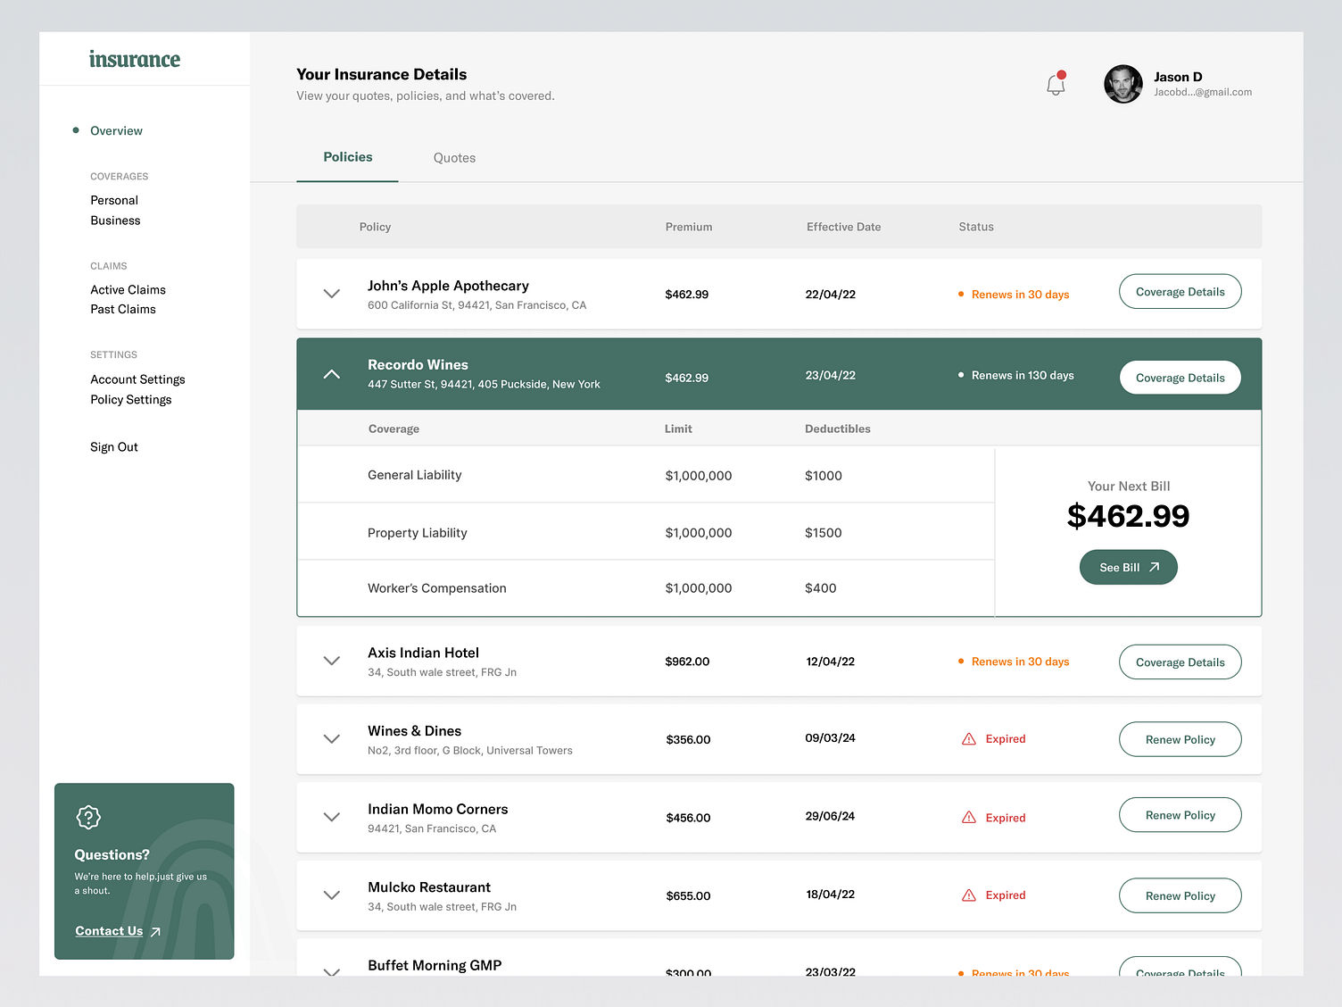Expand the Indian Momo Corners row

(331, 817)
